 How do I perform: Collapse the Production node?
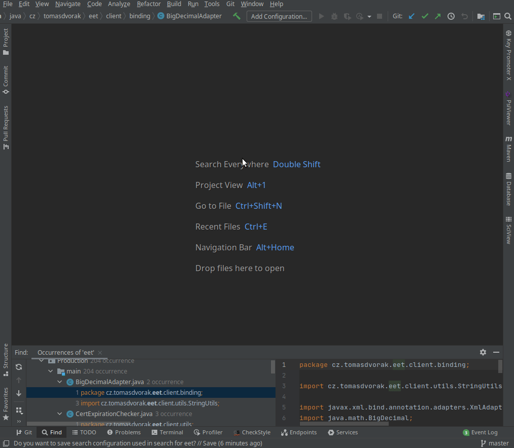pyautogui.click(x=41, y=360)
